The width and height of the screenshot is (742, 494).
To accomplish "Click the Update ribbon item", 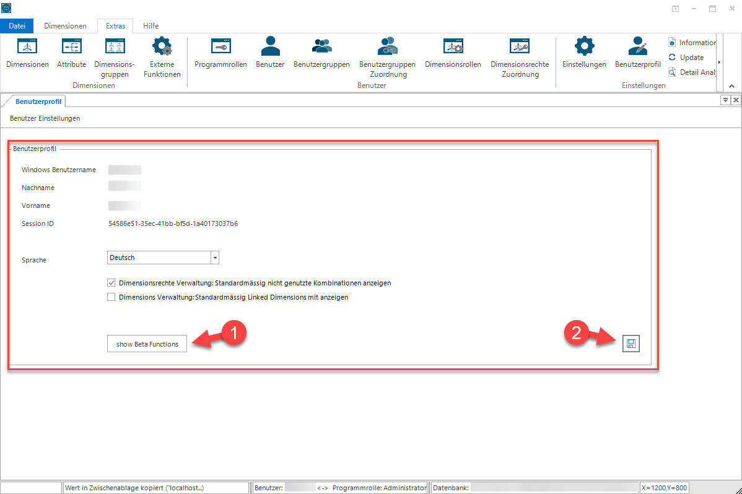I will tap(686, 57).
